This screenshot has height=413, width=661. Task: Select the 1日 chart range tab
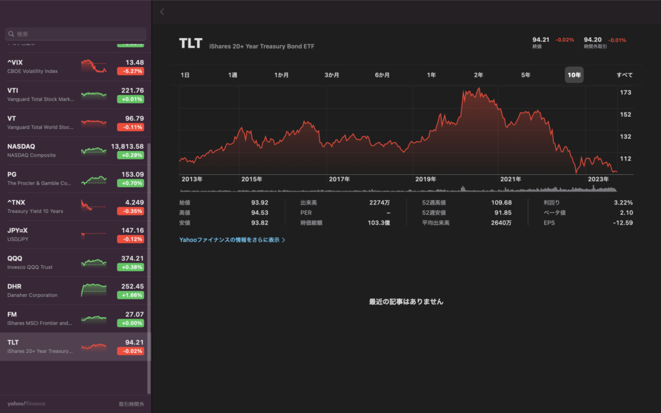(x=185, y=75)
